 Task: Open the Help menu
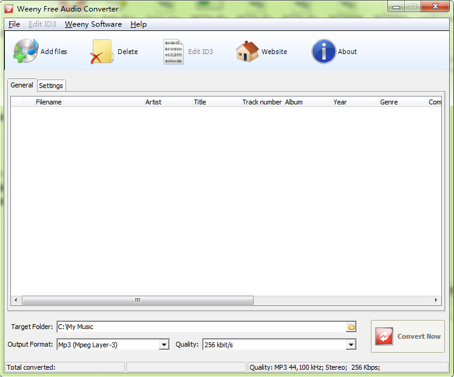(x=138, y=24)
